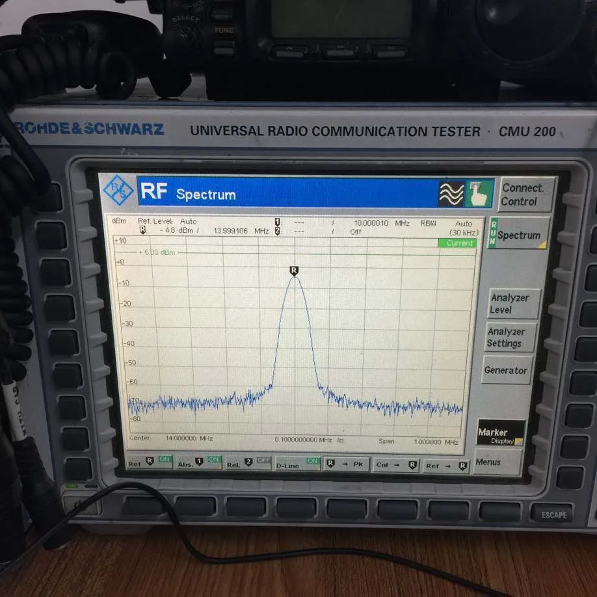This screenshot has width=597, height=597.
Task: Click the 13.999106 MHz marker frequency
Action: point(241,231)
